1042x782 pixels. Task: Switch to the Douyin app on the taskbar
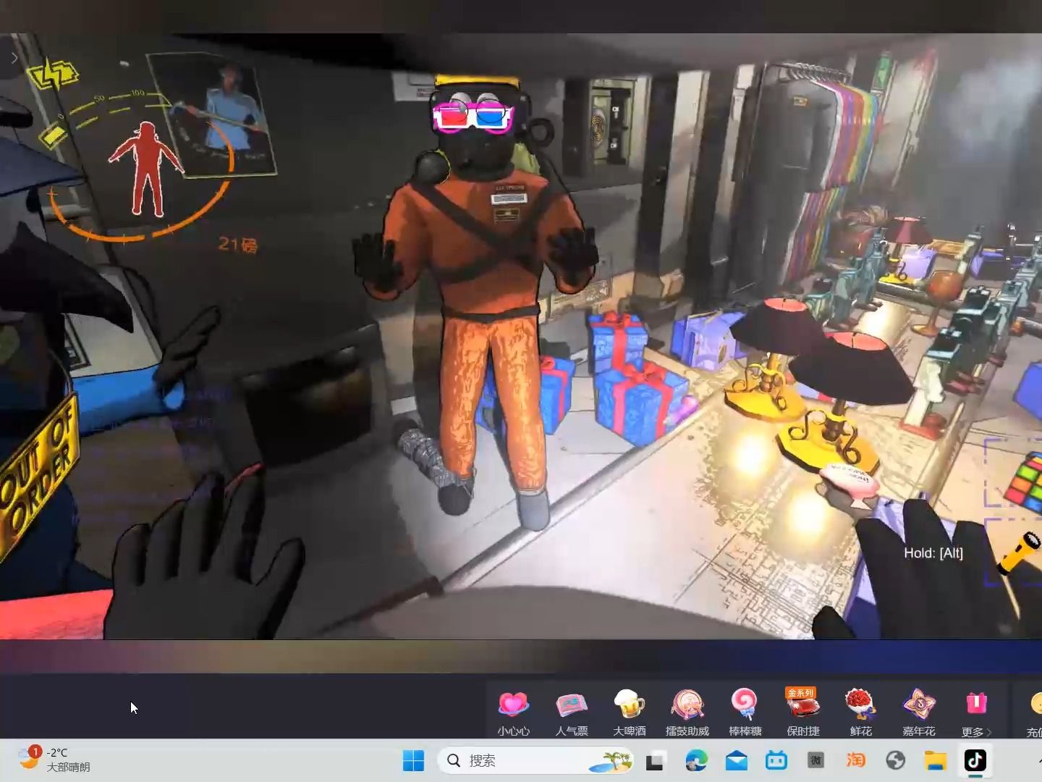(x=975, y=760)
